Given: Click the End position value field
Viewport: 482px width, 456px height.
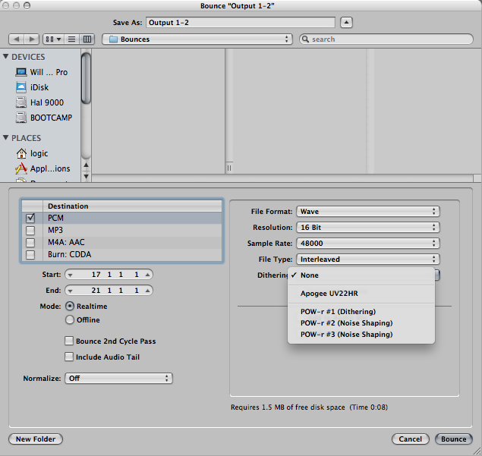Looking at the screenshot, I should (x=109, y=291).
